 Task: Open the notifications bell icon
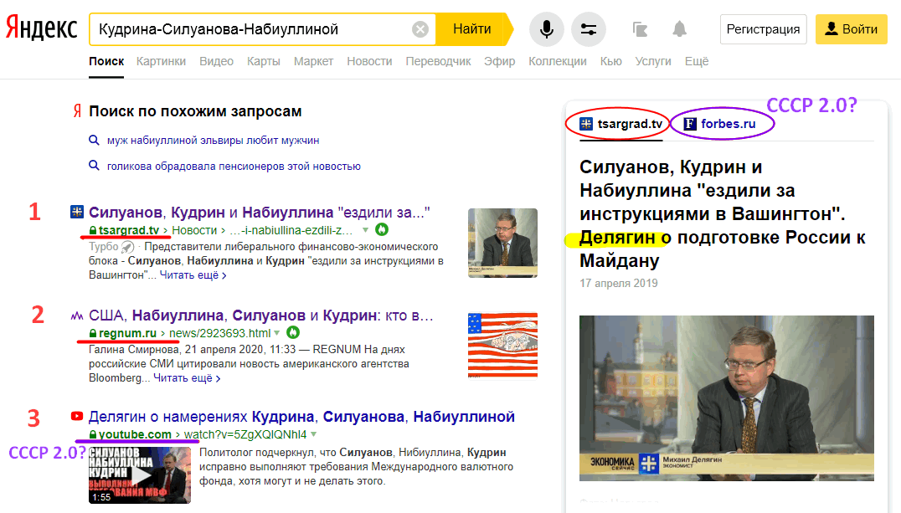[679, 29]
